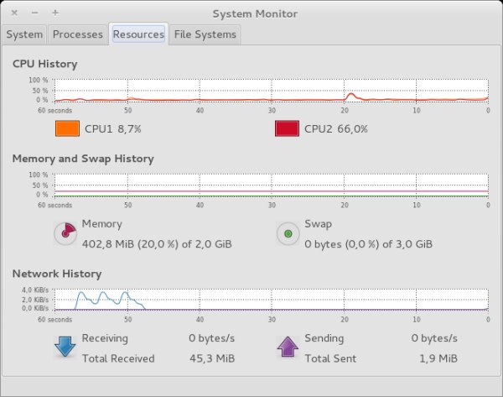This screenshot has height=397, width=503.
Task: Click the CPU2 66,0% label
Action: coord(335,129)
